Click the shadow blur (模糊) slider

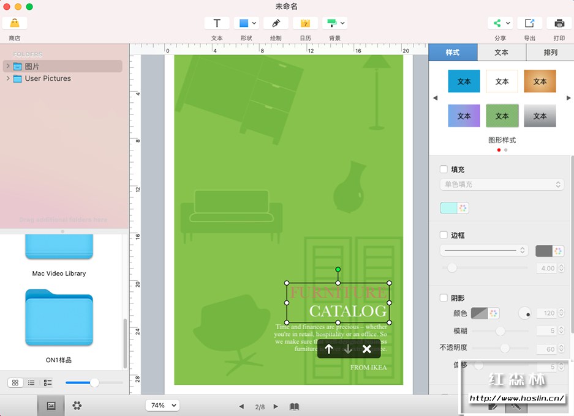(x=500, y=331)
